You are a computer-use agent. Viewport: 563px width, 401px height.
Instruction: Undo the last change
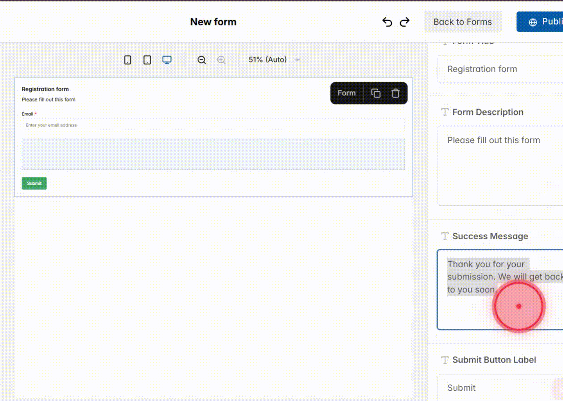coord(387,22)
